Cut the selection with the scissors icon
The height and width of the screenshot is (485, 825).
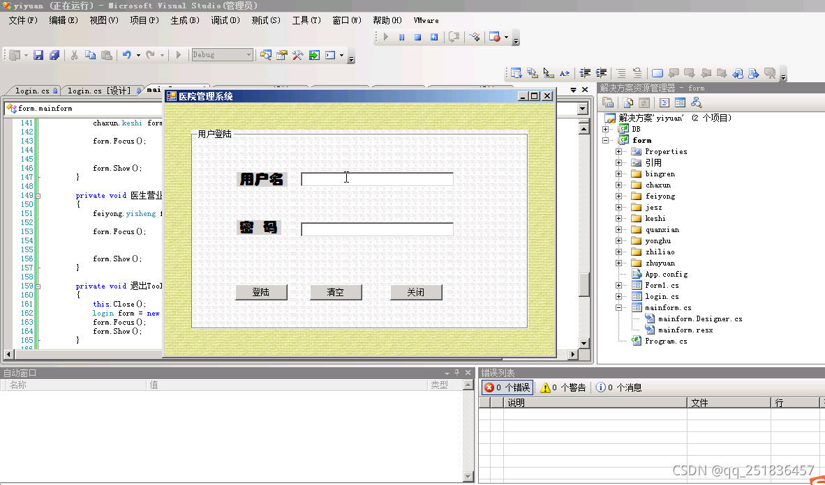click(x=74, y=54)
